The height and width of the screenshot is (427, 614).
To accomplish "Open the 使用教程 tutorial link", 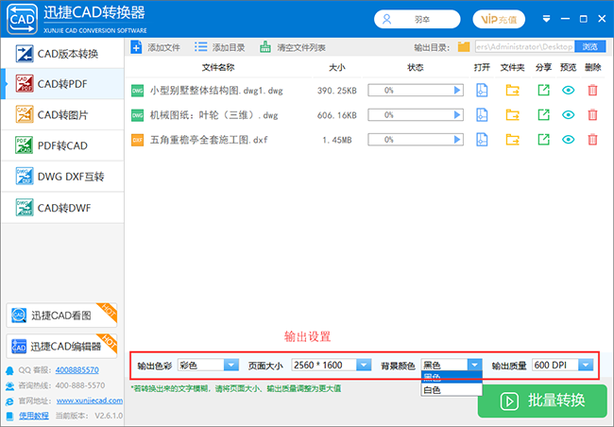I will pos(34,416).
